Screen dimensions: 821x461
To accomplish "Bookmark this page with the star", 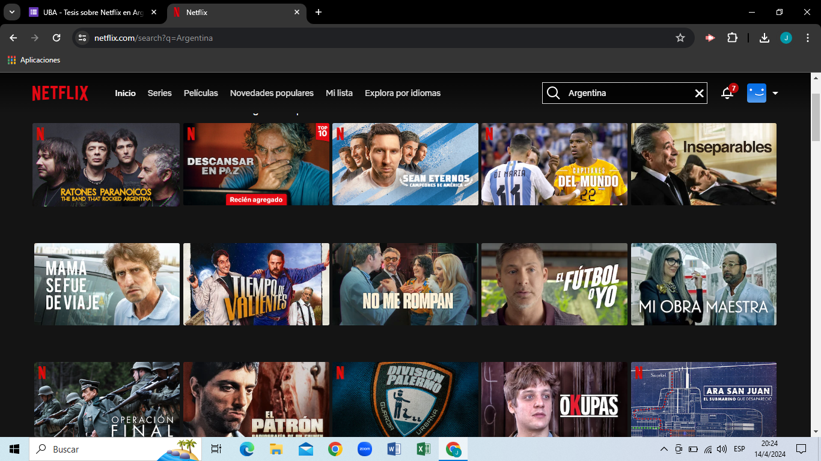I will 680,38.
